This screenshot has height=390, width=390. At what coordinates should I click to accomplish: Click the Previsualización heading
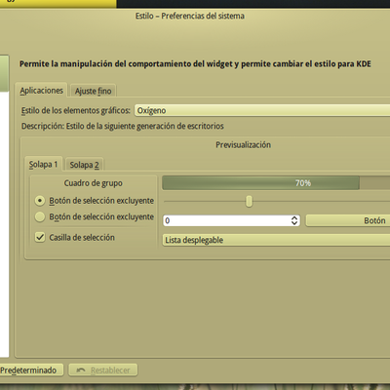[x=243, y=145]
